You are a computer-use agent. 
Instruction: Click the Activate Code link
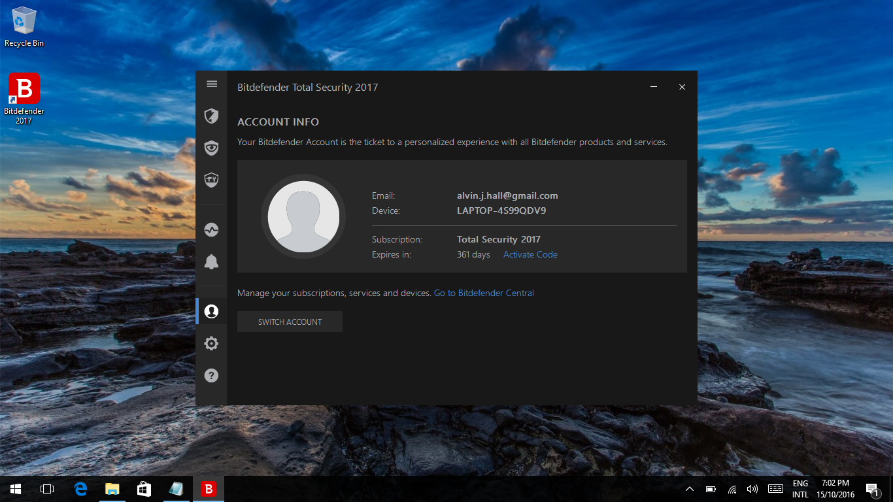point(530,255)
